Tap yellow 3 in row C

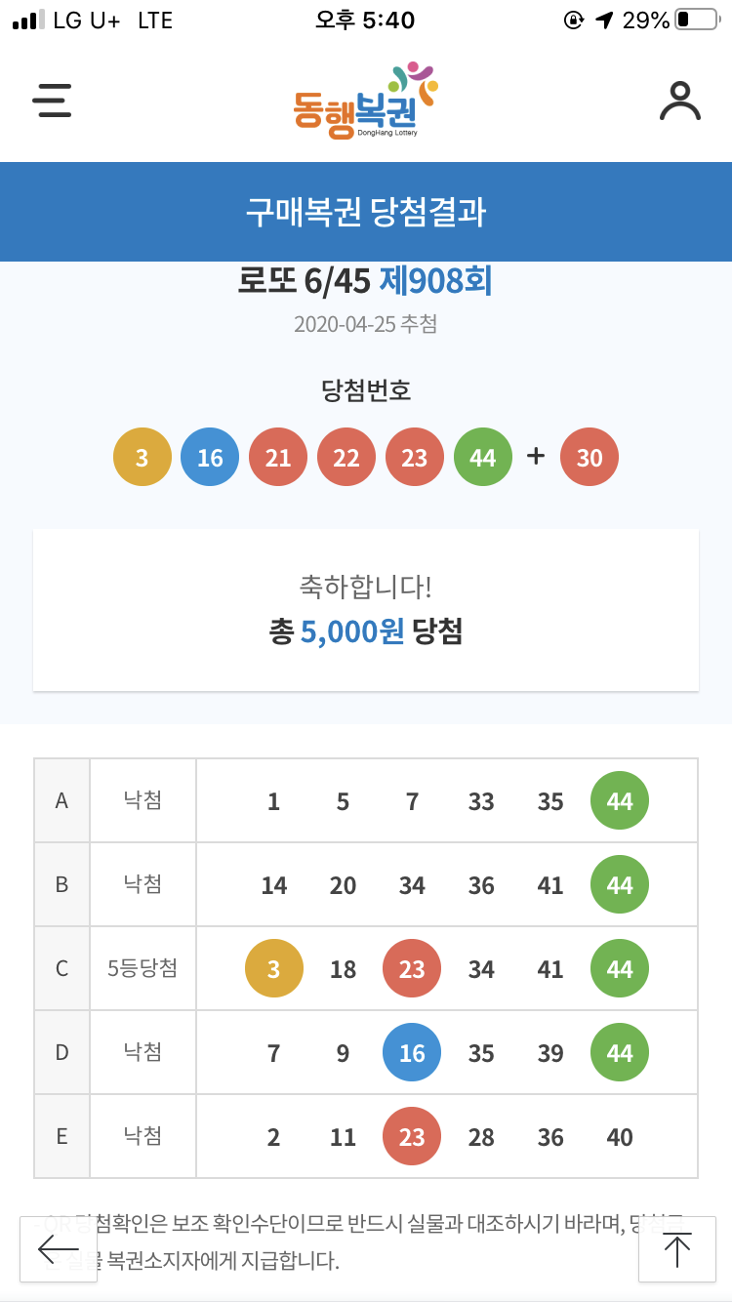[x=273, y=969]
